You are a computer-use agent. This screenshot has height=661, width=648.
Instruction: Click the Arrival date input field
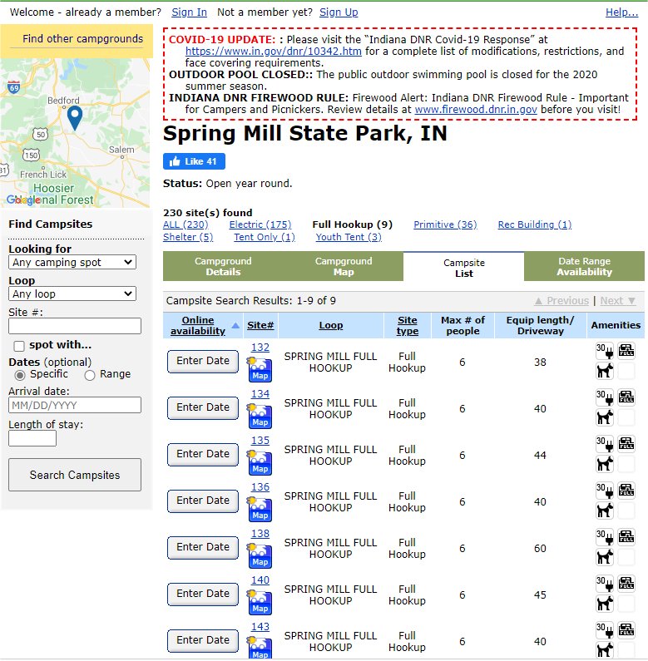75,405
